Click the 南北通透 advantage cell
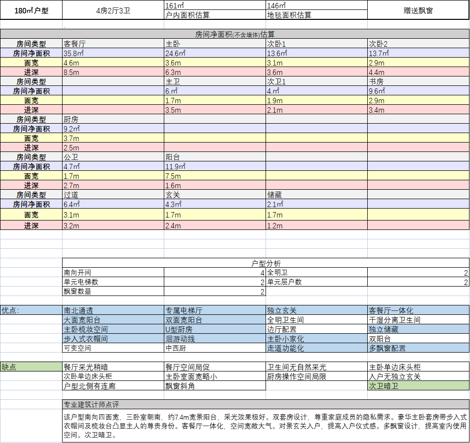Image resolution: width=470 pixels, height=443 pixels. tap(113, 310)
